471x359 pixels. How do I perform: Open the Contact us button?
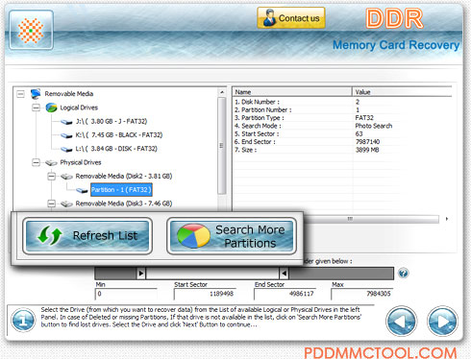(291, 18)
